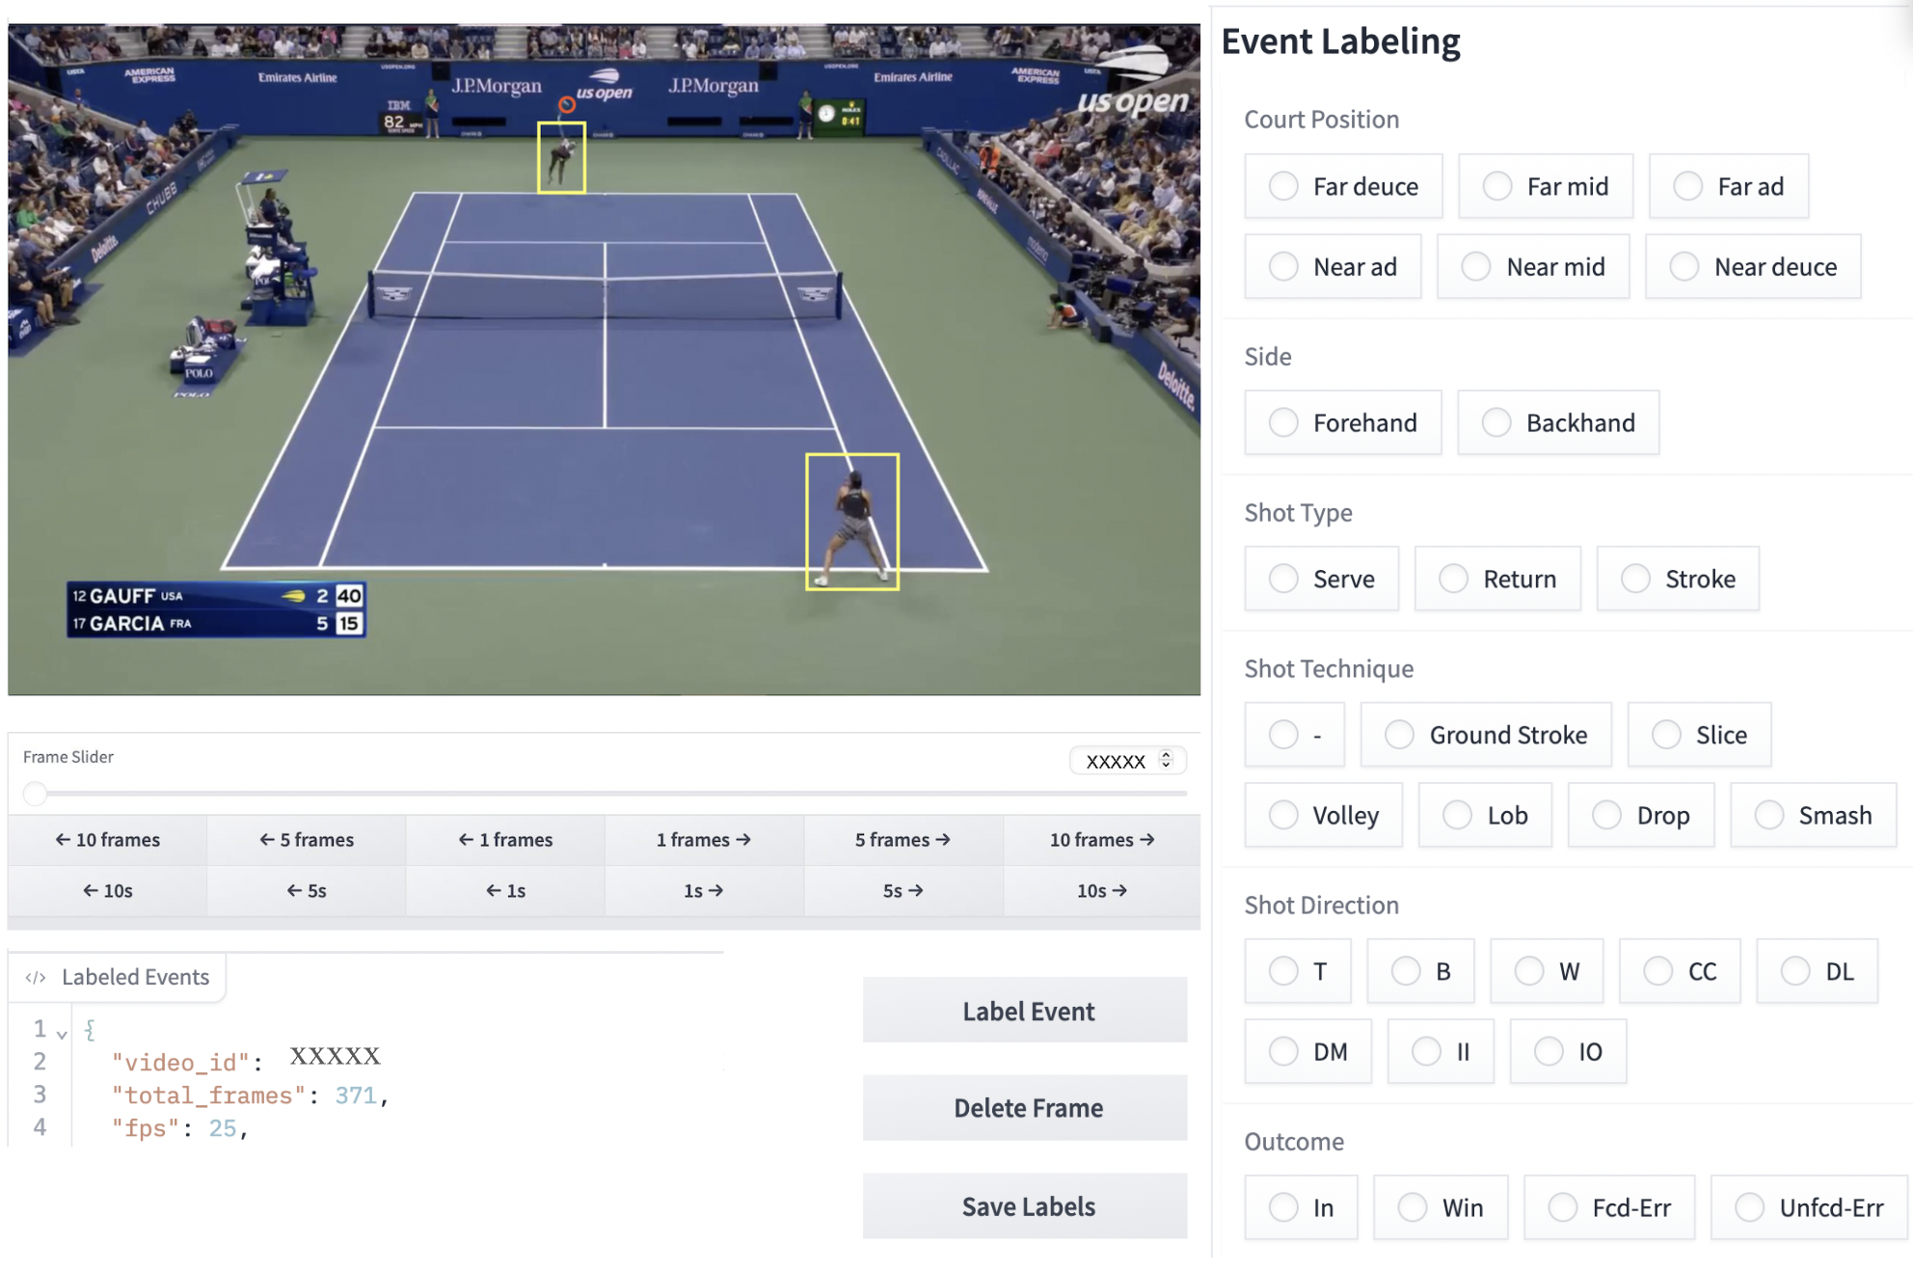The image size is (1913, 1271).
Task: Jump back 10 frames
Action: [107, 840]
